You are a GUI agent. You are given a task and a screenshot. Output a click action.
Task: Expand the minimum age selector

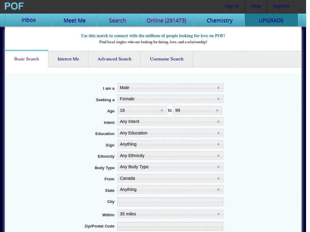click(142, 110)
